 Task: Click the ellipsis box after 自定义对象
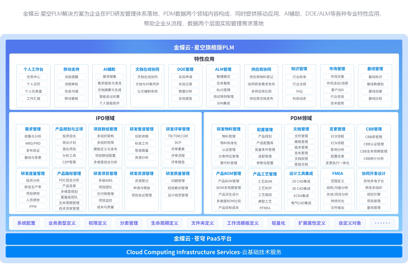382,223
